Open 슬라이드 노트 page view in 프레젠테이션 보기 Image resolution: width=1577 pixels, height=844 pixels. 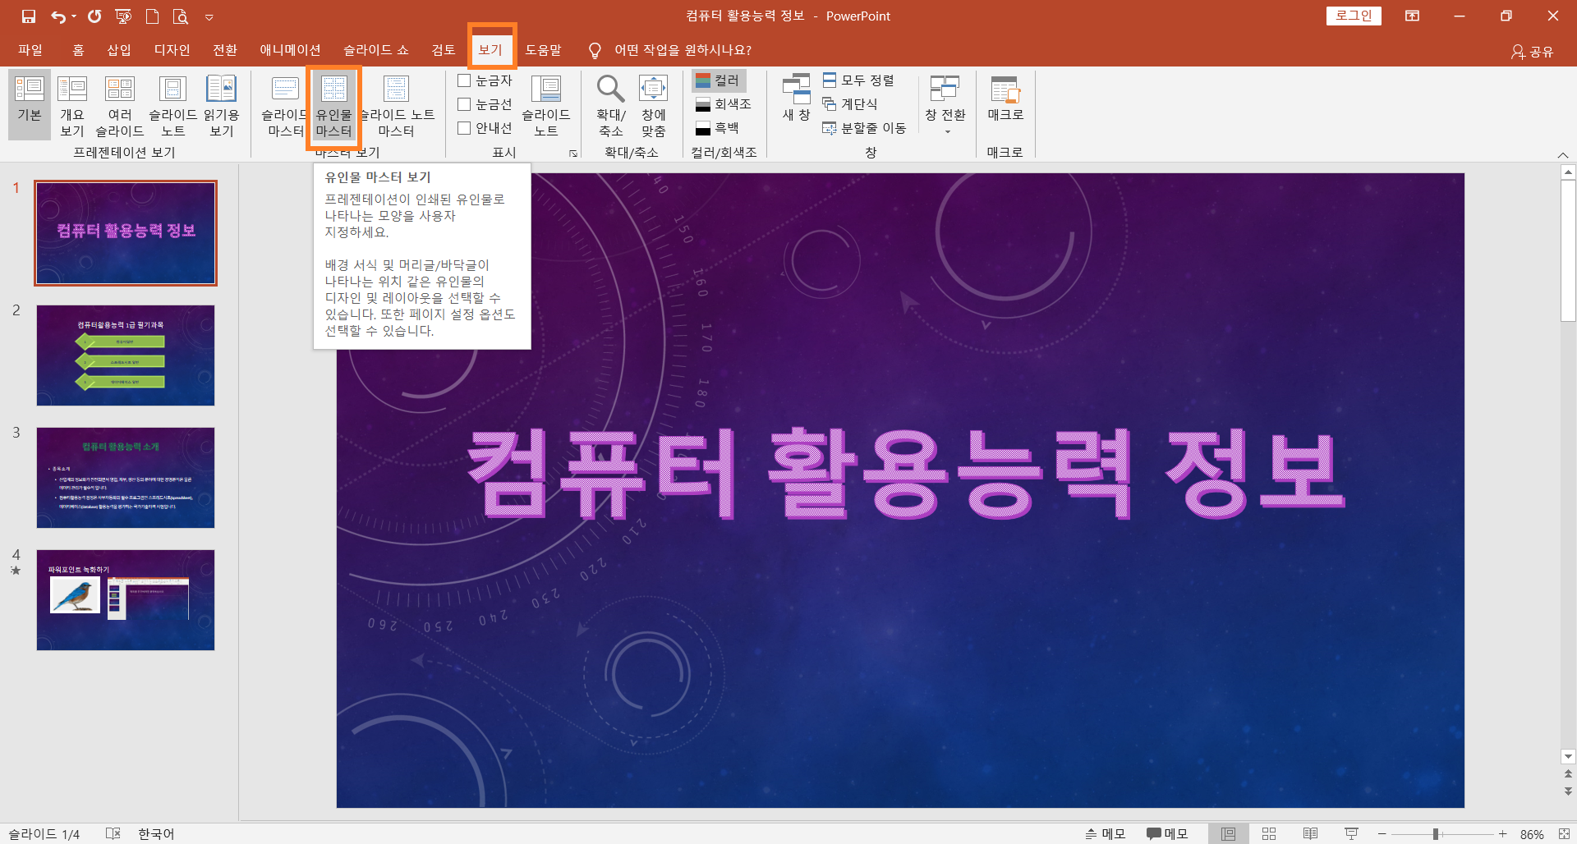(172, 104)
